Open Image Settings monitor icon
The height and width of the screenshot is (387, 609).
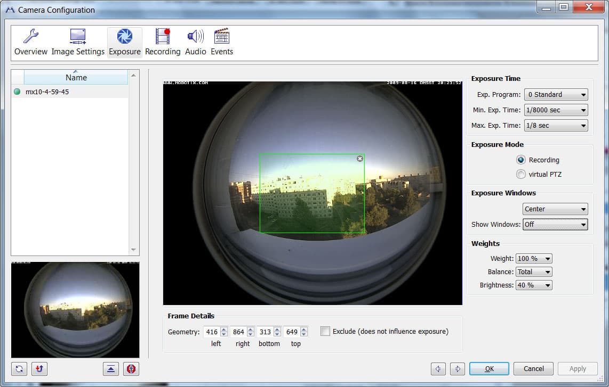(78, 36)
